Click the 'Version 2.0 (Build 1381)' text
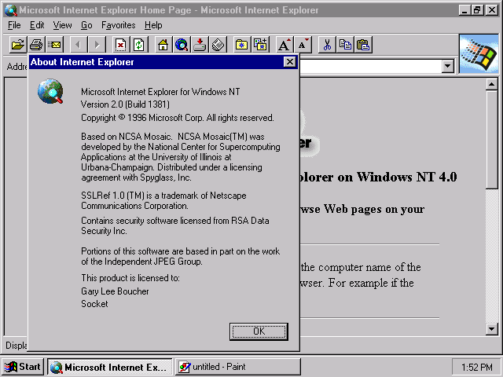 (x=125, y=104)
